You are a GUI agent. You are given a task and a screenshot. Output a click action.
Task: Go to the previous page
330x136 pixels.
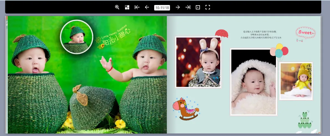click(x=147, y=7)
